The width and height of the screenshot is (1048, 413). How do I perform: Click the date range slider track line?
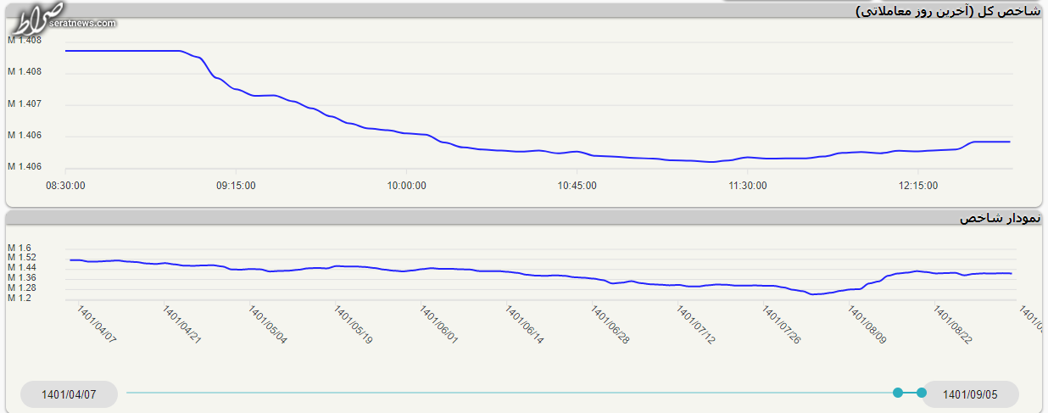pos(509,393)
